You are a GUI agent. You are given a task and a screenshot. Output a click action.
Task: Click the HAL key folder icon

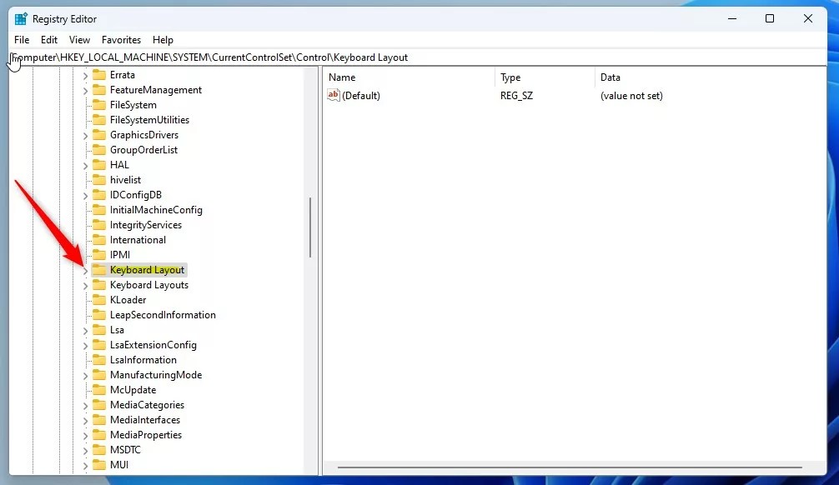point(101,164)
